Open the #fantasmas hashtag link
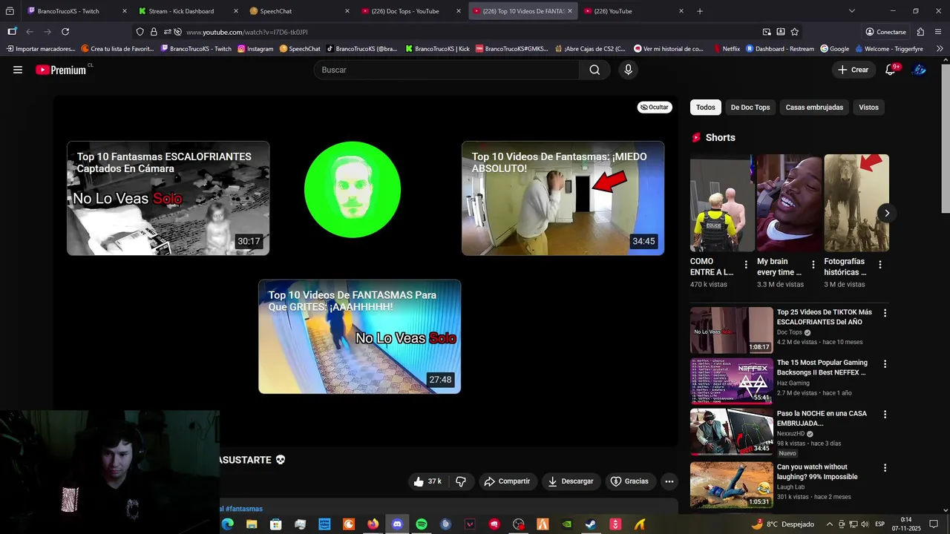Image resolution: width=950 pixels, height=534 pixels. coord(244,509)
